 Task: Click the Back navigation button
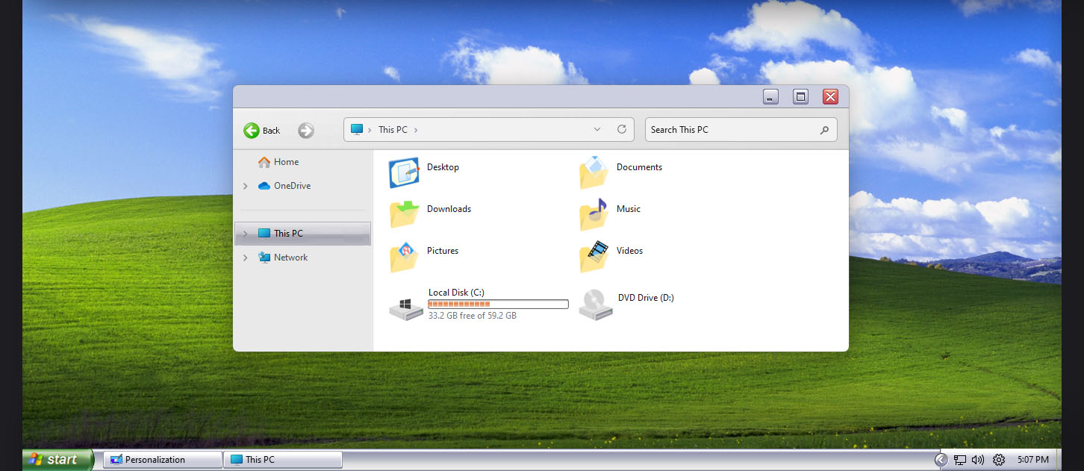[261, 130]
